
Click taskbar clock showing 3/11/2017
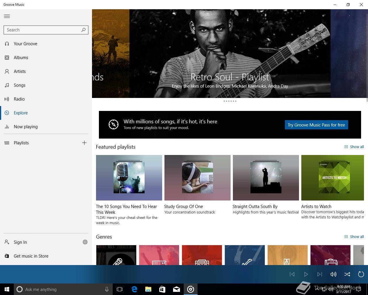[343, 289]
